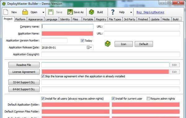Click all-users Default Common Files Folder field
Screen dimensions: 186x118
(x=75, y=112)
